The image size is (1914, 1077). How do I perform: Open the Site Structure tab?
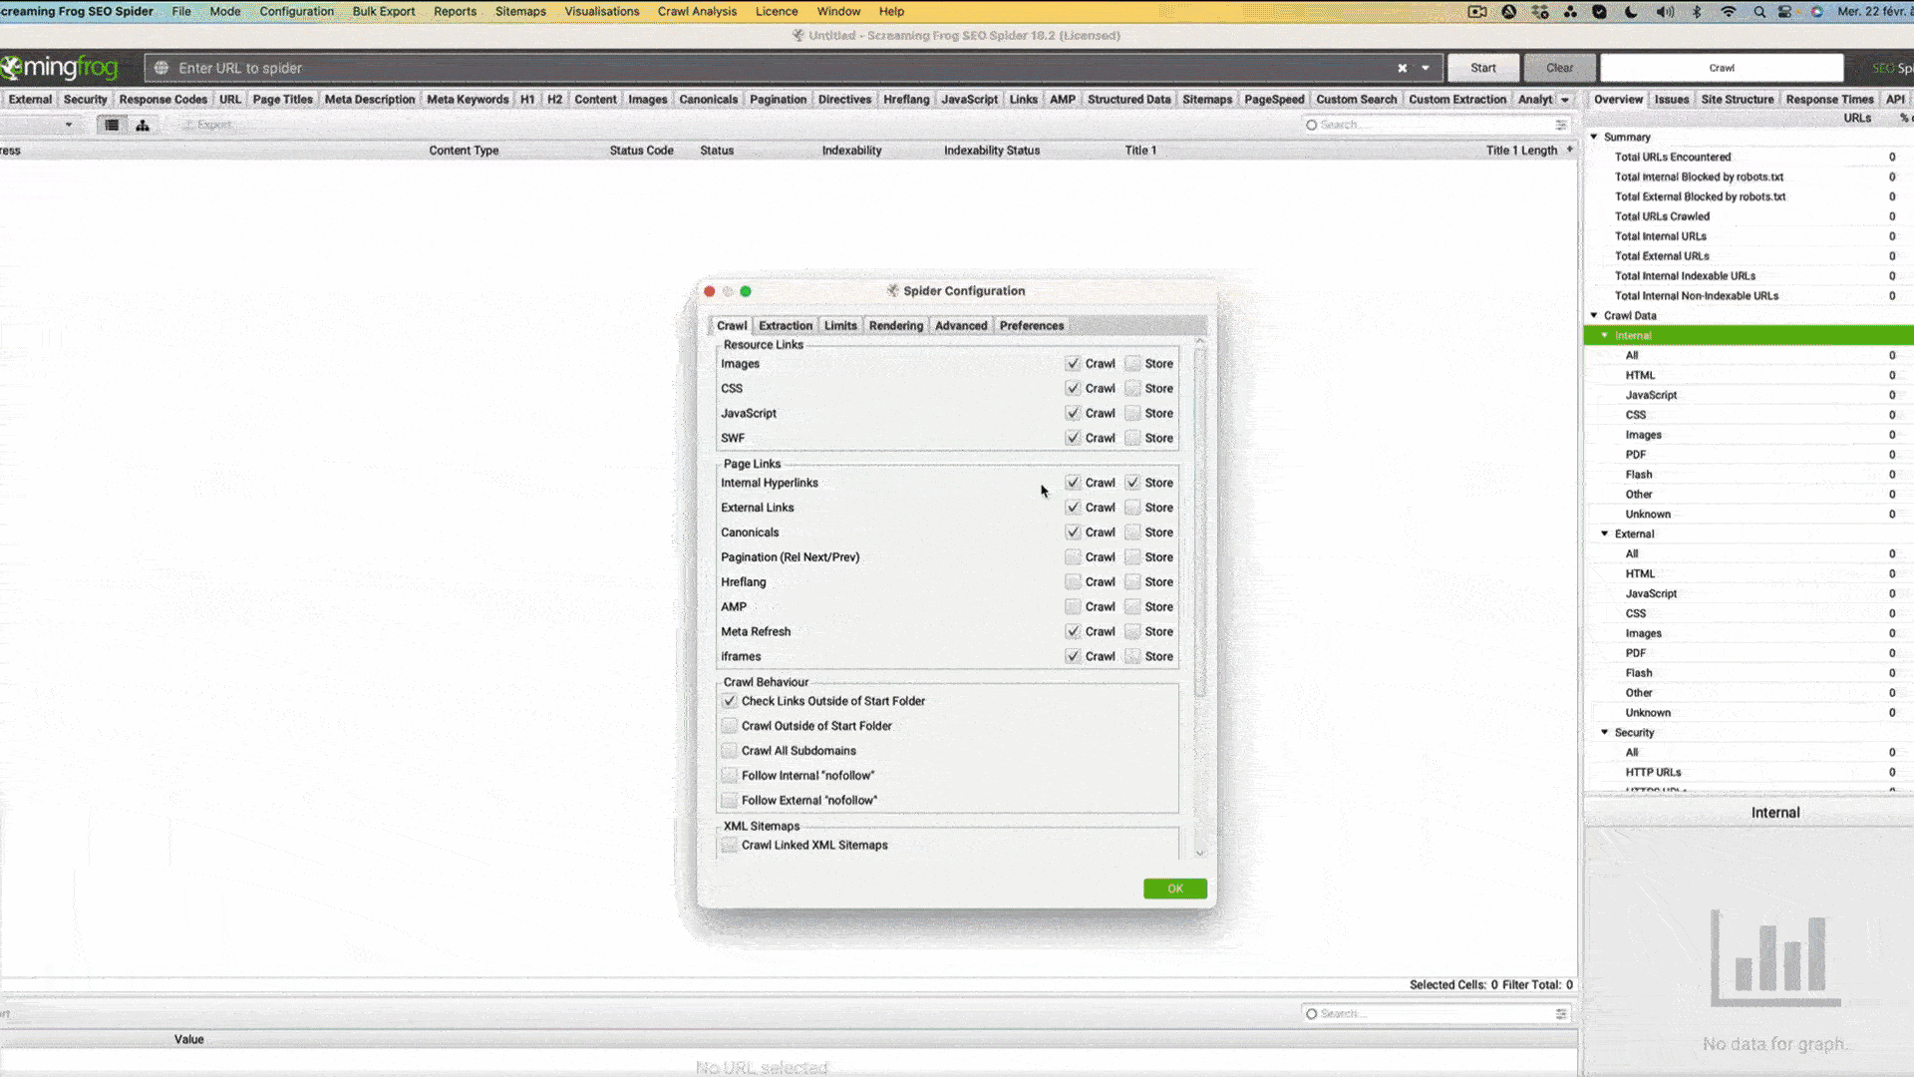pos(1738,100)
